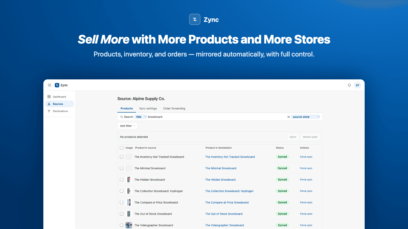Screen dimensions: 408x229
Task: Open destination link The Out of Stock Snowboard
Action: (224, 214)
